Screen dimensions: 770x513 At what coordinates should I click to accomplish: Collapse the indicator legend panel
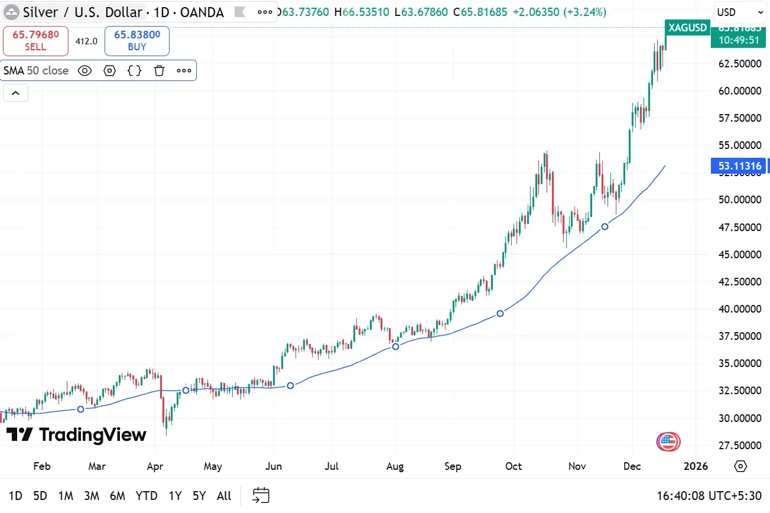(x=15, y=93)
